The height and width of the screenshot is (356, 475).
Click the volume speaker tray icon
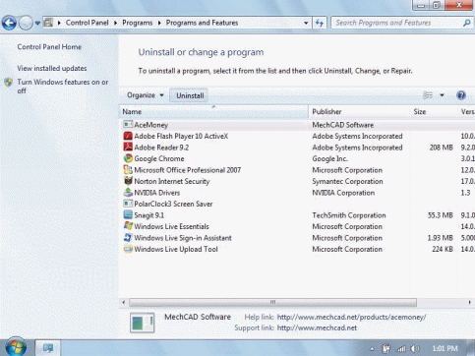click(415, 348)
